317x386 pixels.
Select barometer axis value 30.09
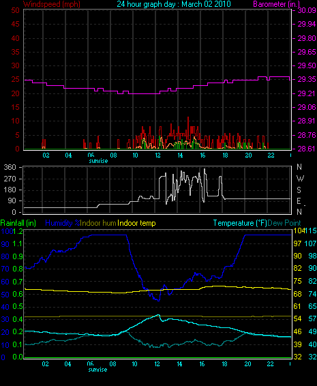307,10
